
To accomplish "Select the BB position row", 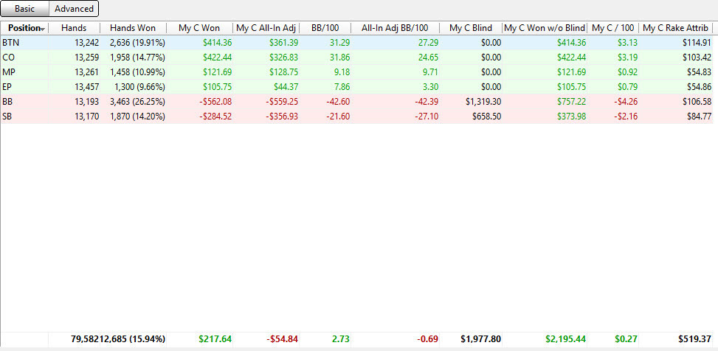I will coord(357,102).
